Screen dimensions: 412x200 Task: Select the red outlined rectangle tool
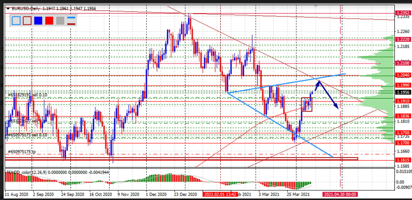(27, 20)
